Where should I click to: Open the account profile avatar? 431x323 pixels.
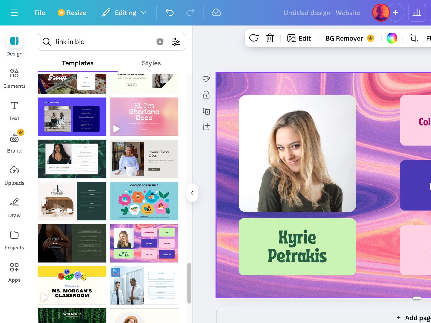click(x=381, y=13)
